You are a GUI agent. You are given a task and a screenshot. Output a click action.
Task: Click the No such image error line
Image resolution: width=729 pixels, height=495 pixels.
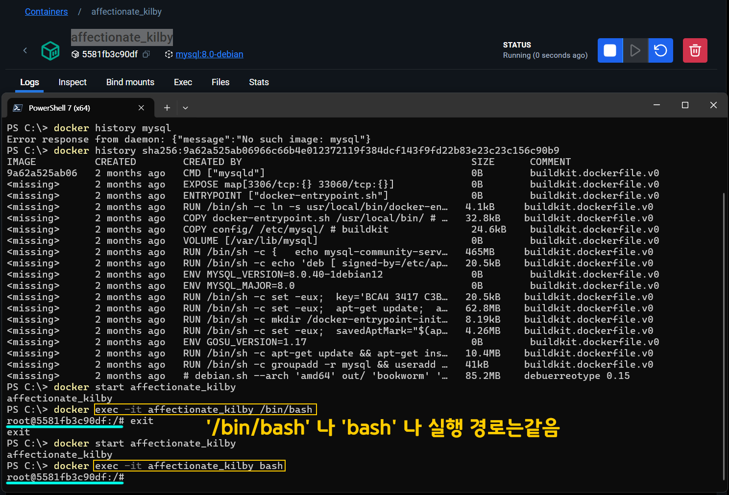(189, 139)
